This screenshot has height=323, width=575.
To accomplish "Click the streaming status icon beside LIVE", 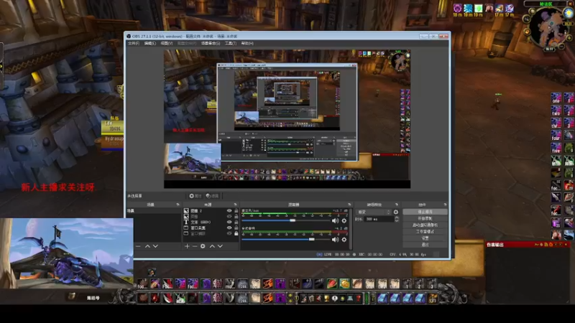I will click(319, 254).
